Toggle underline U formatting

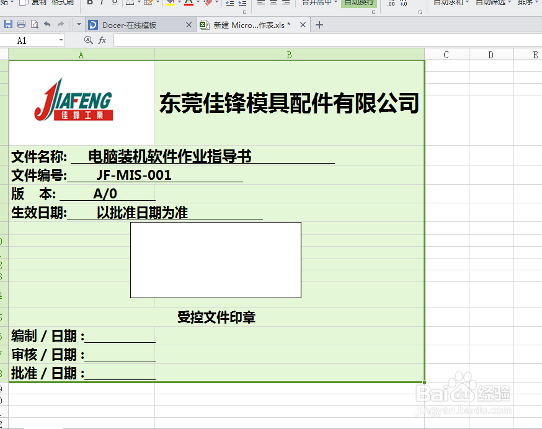(115, 2)
